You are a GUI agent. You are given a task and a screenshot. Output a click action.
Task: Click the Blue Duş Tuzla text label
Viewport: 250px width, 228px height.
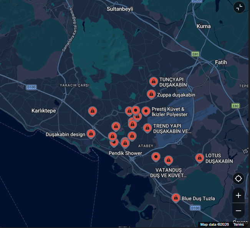click(x=198, y=198)
